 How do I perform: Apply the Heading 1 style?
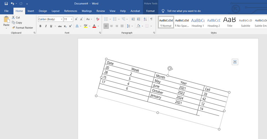pos(198,22)
